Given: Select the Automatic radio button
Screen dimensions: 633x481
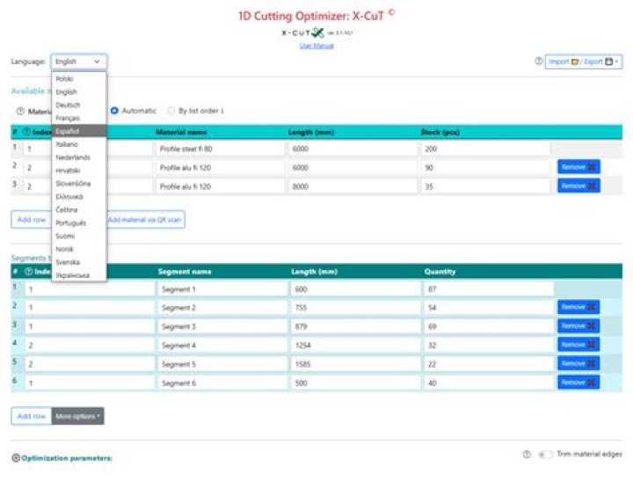Looking at the screenshot, I should [x=114, y=111].
